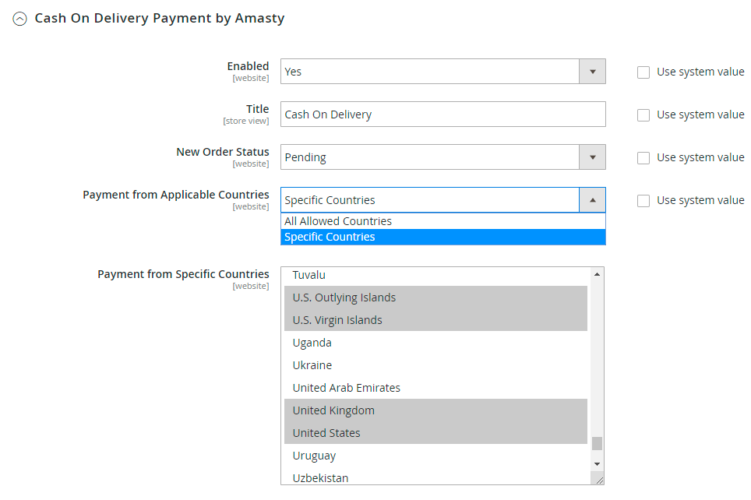Tick Use system value for Title

click(x=643, y=115)
